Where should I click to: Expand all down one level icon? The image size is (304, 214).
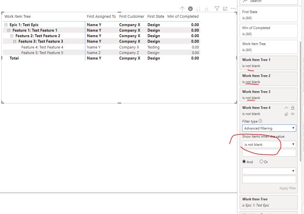coord(206,8)
